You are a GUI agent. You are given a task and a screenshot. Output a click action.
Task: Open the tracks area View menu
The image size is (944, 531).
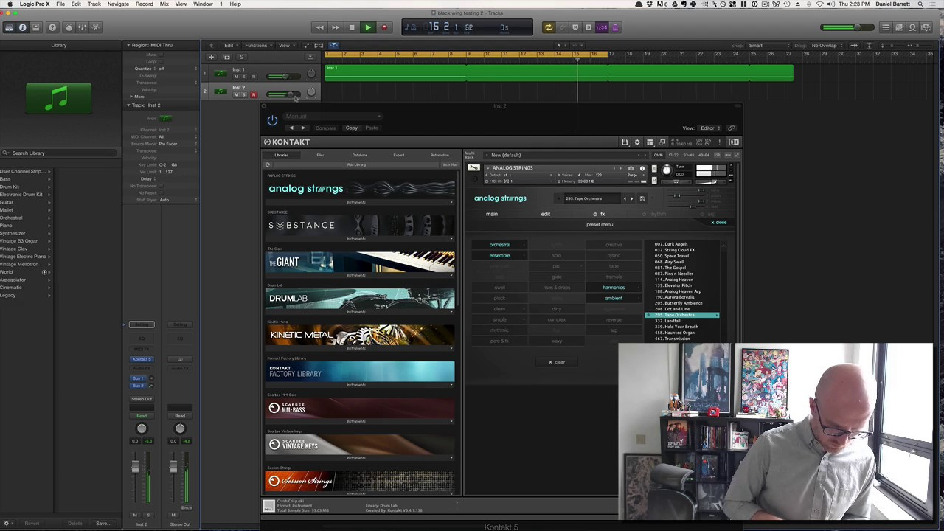coord(285,46)
